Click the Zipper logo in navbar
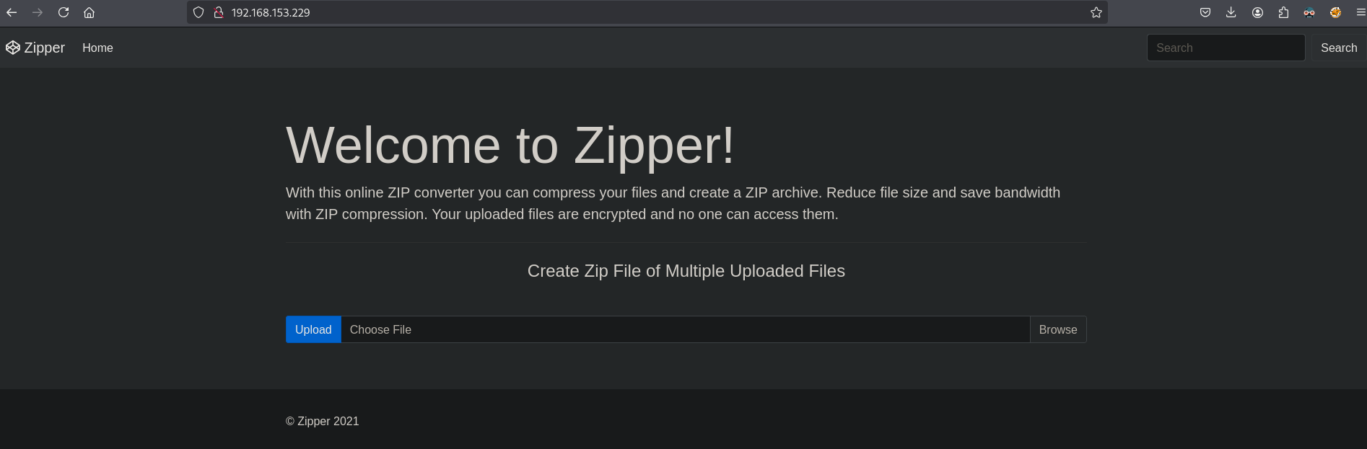 pos(35,48)
